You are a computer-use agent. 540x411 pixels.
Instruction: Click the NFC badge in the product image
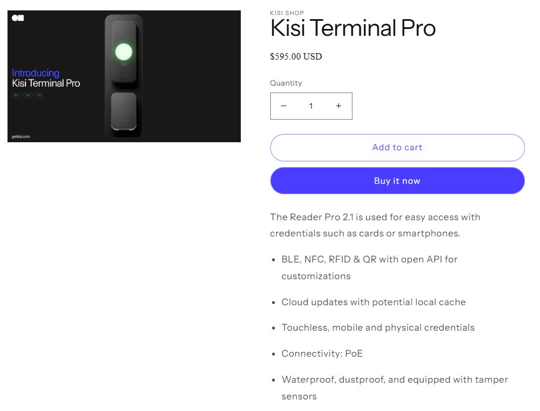[28, 95]
